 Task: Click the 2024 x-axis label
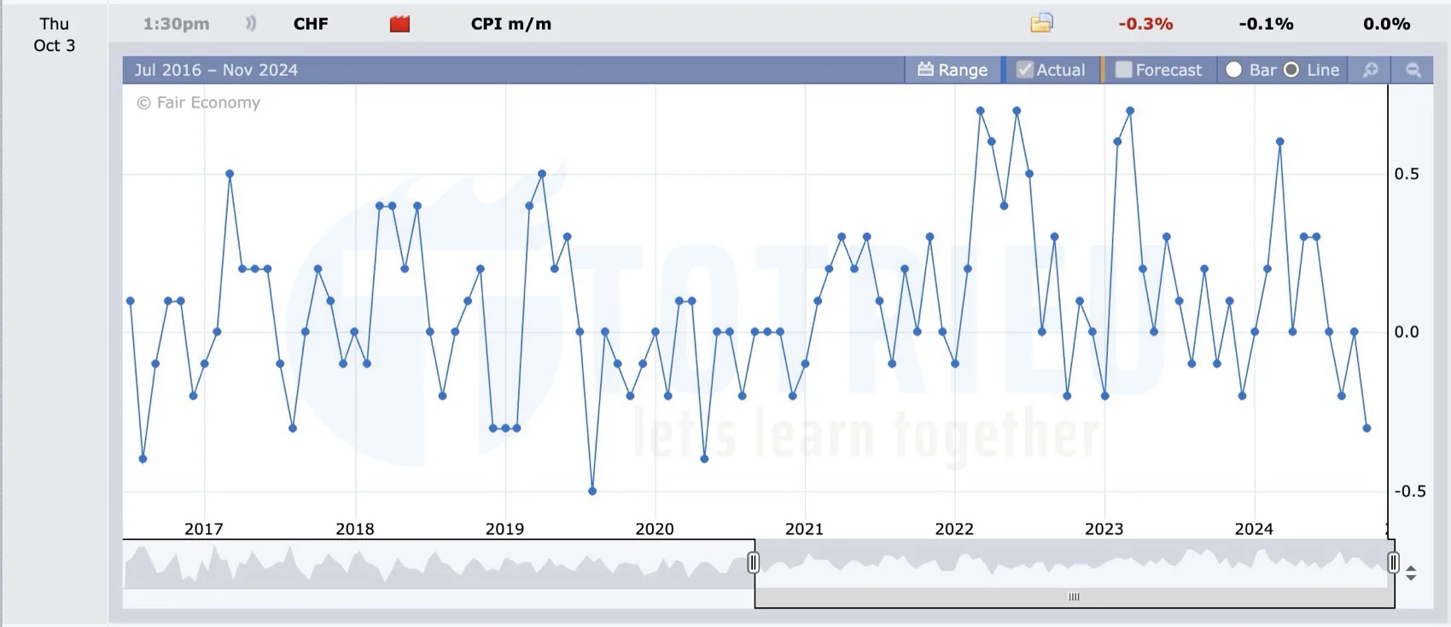point(1254,529)
